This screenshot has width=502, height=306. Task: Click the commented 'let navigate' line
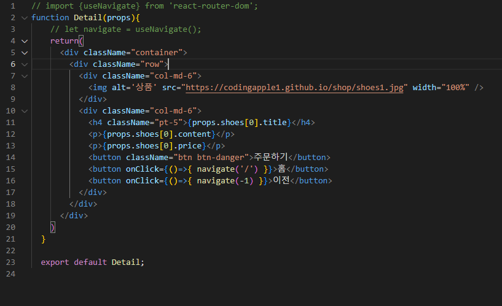coord(126,29)
